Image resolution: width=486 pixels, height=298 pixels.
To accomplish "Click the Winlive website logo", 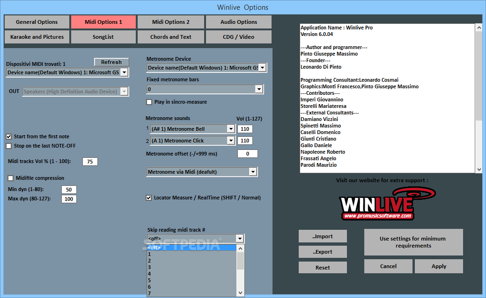I will 387,203.
